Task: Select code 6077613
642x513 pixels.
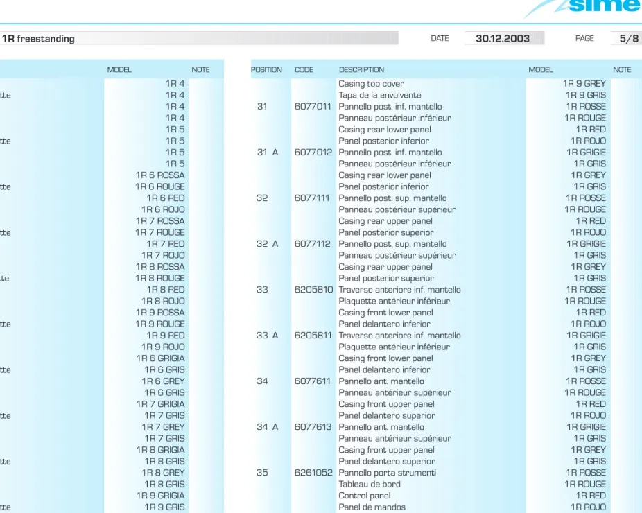Action: pyautogui.click(x=313, y=427)
